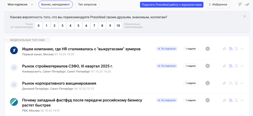Share the Деловой Петербург vaccination request
The width and height of the screenshot is (253, 116).
pos(225,83)
